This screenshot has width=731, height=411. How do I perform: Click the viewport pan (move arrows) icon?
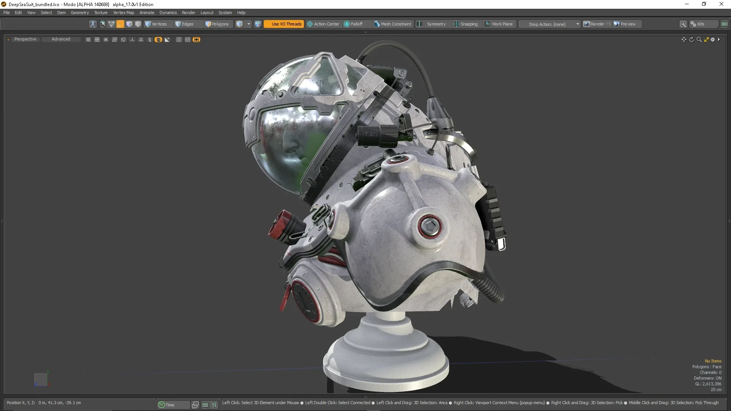684,40
